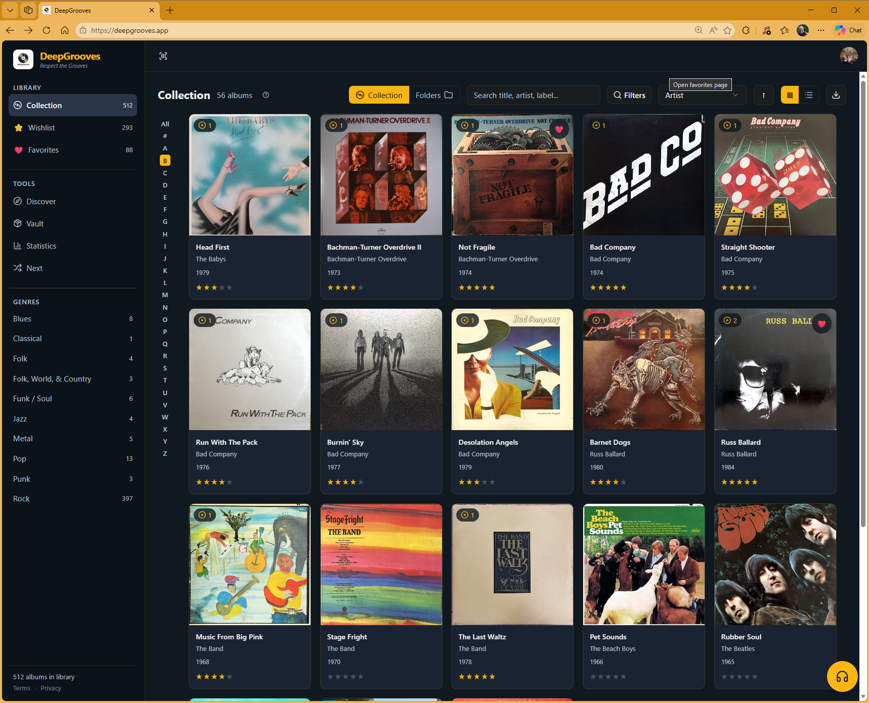Select the Collection tab button

tap(379, 95)
